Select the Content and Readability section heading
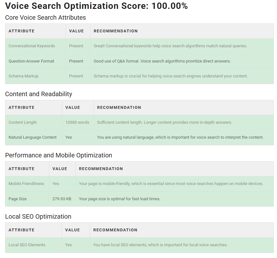 pos(39,94)
